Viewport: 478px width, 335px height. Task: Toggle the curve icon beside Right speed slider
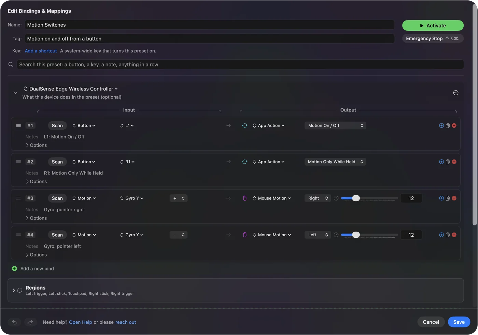(x=336, y=198)
